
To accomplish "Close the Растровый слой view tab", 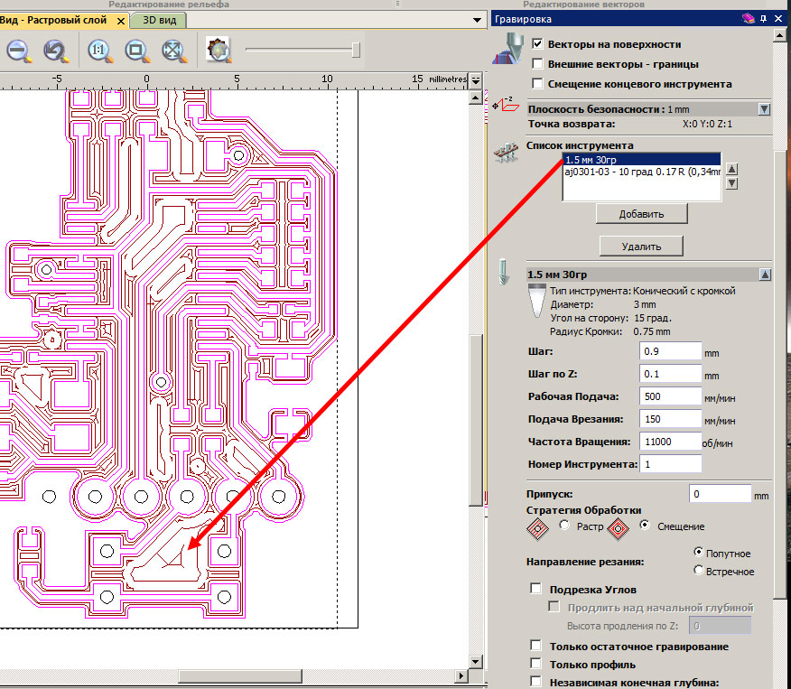I will click(x=121, y=21).
